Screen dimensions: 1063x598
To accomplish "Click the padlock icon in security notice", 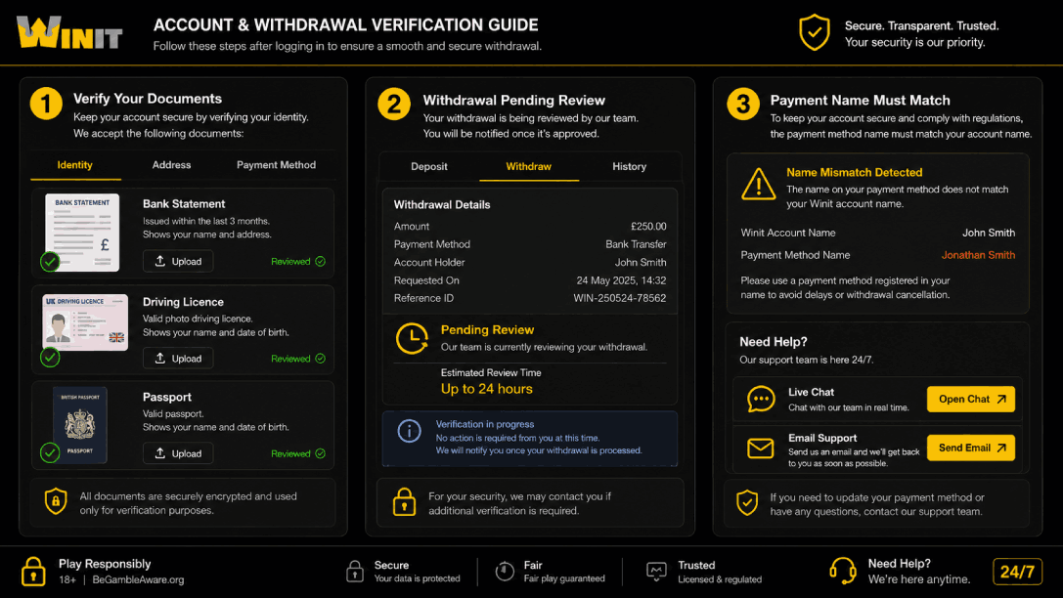I will pos(404,502).
